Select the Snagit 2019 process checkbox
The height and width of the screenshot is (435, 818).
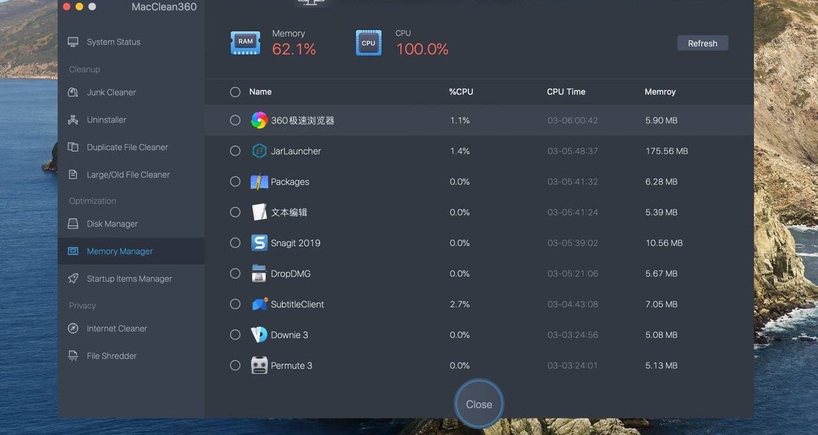235,243
